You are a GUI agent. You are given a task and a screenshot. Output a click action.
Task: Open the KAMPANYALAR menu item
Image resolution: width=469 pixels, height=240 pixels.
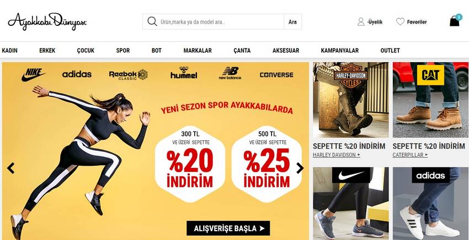tap(339, 51)
